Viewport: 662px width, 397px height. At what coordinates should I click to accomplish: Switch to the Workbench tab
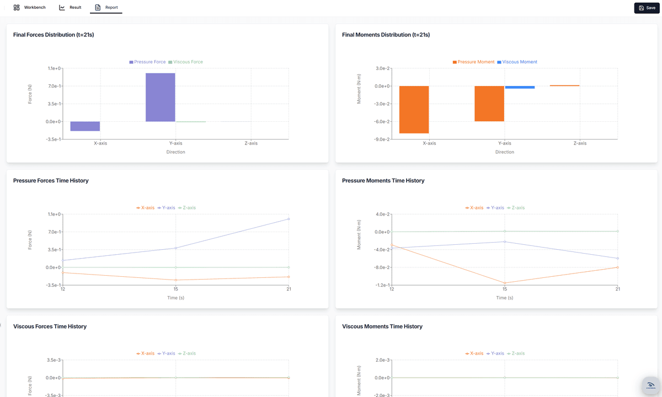click(30, 8)
